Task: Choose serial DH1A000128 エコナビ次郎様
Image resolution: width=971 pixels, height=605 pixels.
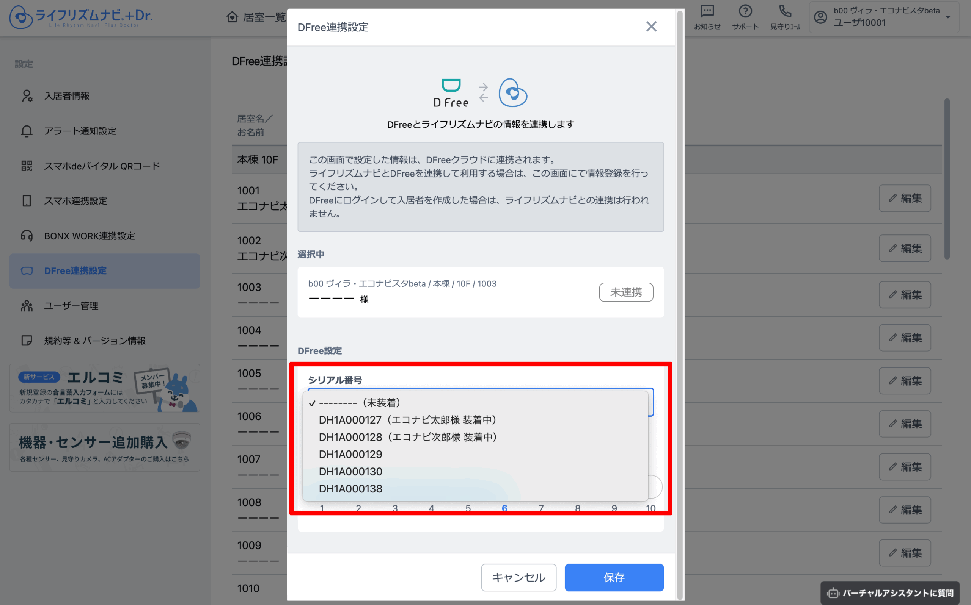Action: click(475, 437)
